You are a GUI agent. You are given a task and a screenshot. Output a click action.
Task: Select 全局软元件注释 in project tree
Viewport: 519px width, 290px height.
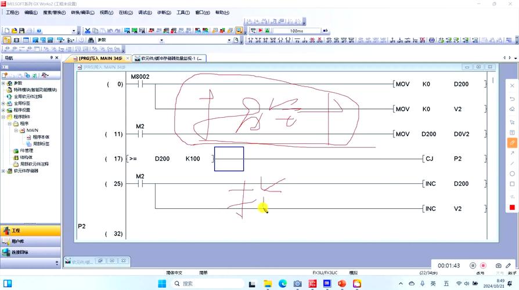(28, 96)
